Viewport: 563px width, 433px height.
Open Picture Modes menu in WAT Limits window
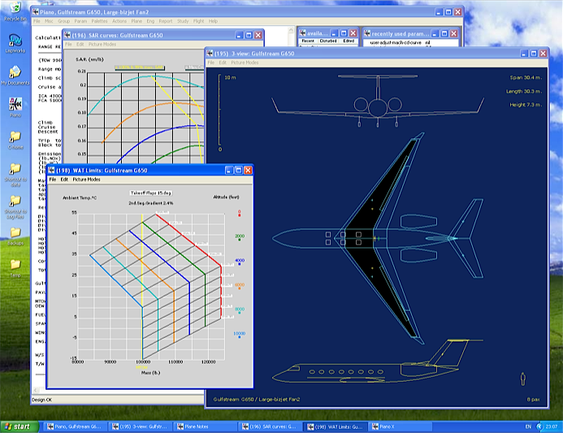(87, 180)
